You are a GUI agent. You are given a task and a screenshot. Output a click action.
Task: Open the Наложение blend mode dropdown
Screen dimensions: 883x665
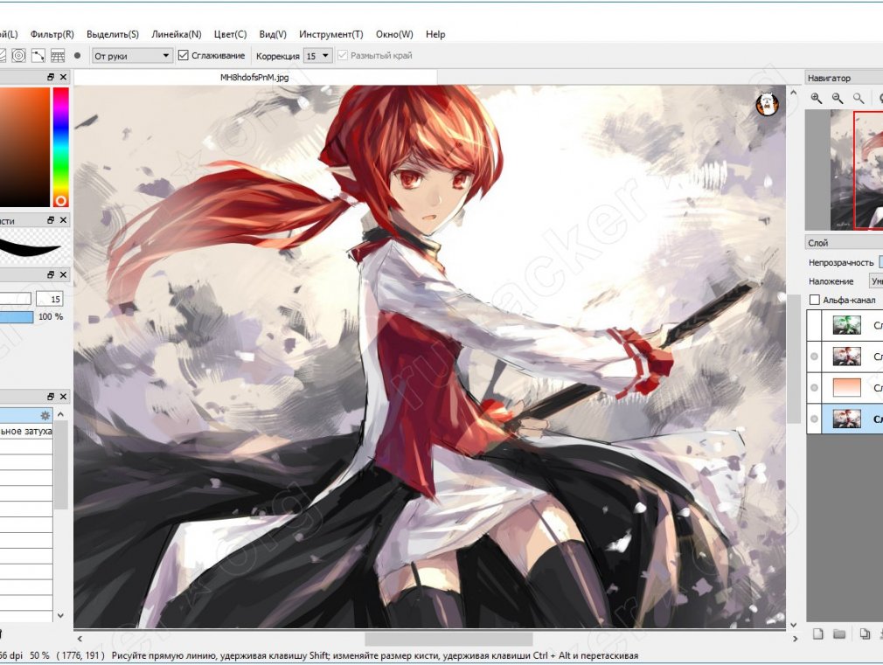tap(876, 281)
